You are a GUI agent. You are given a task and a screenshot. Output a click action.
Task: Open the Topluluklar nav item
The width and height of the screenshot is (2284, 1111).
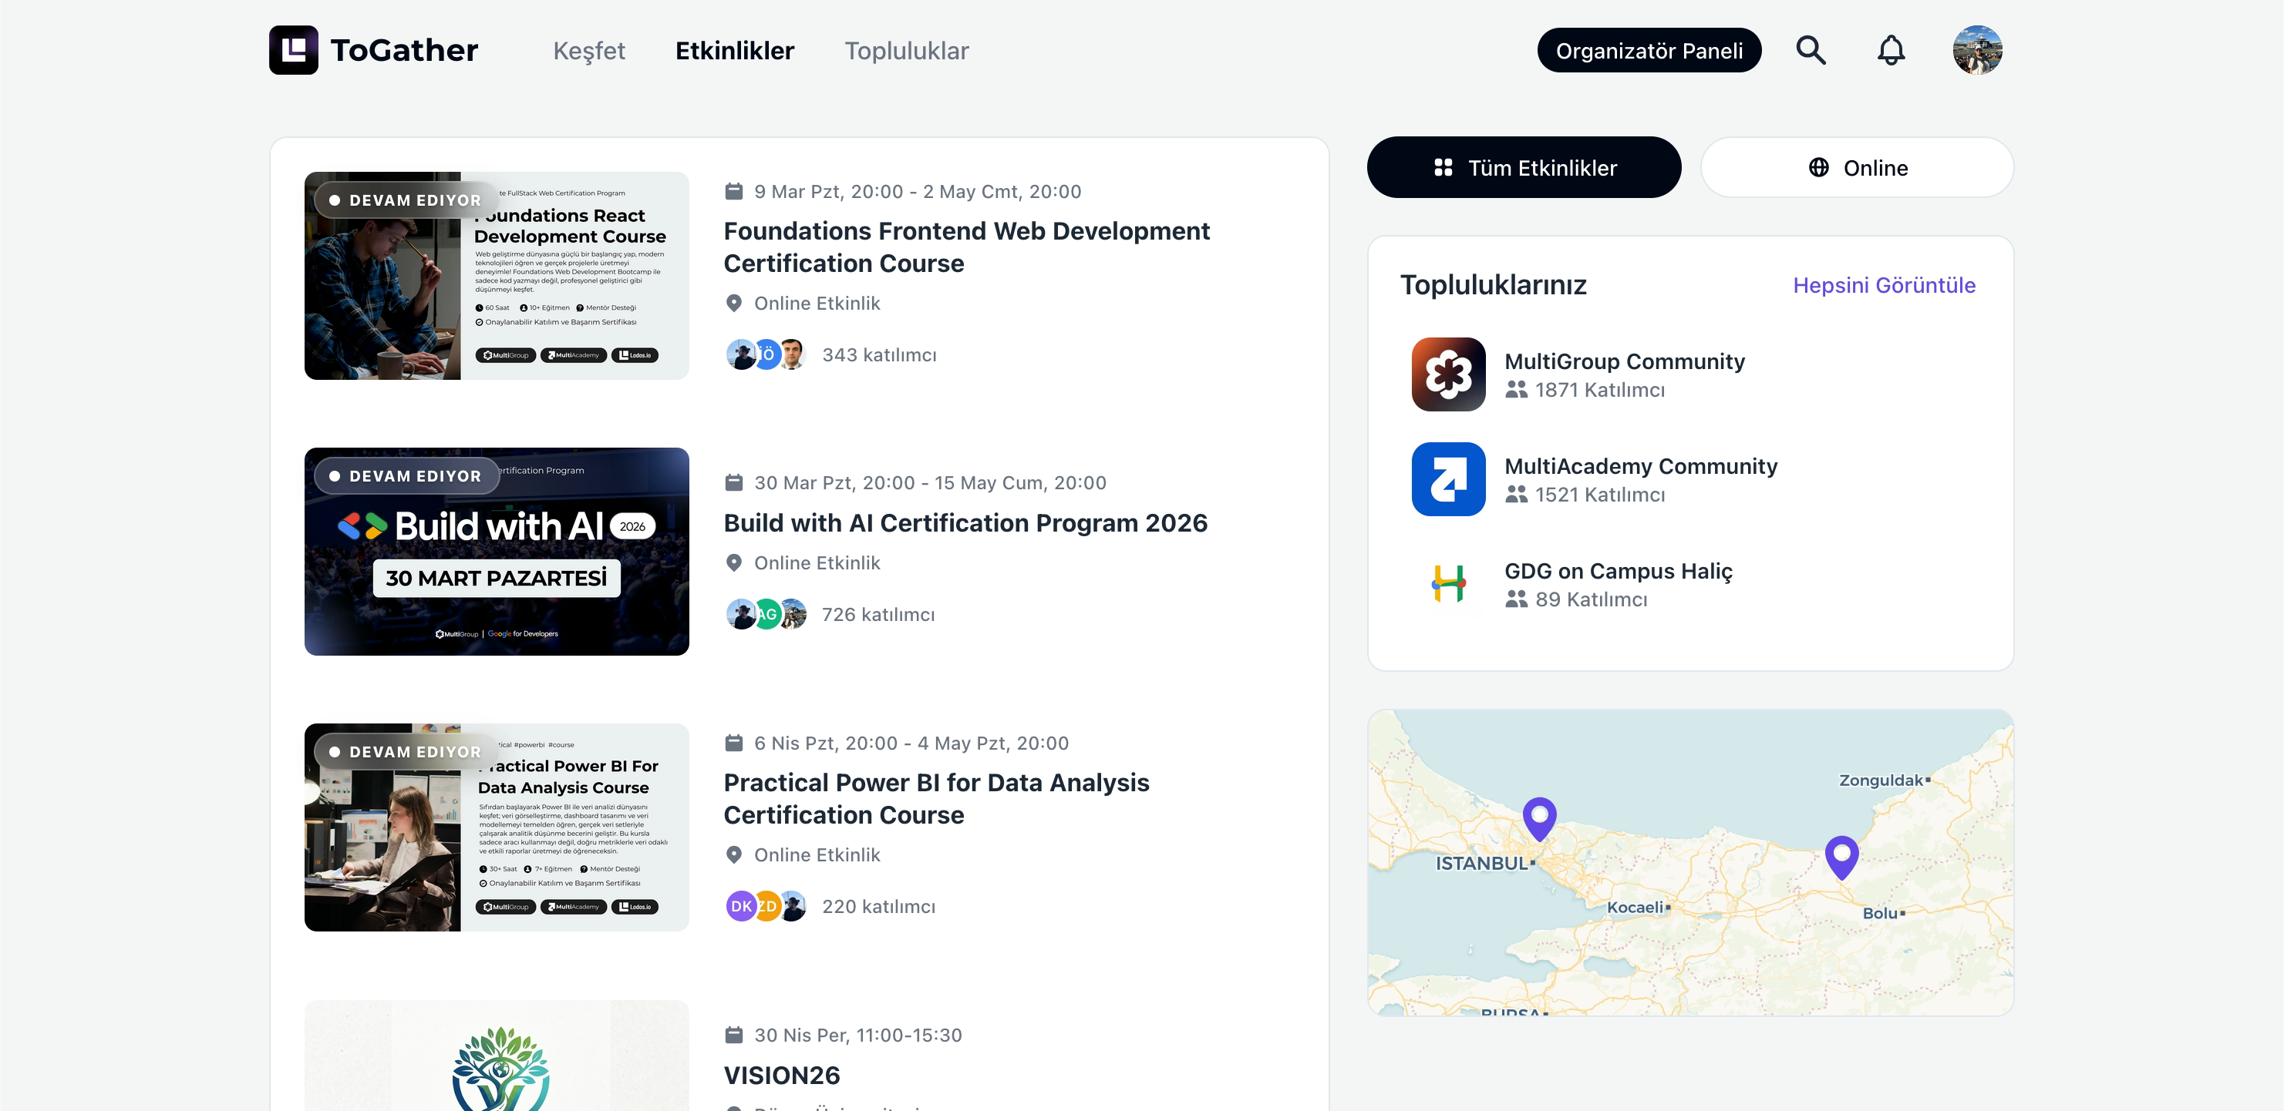906,51
